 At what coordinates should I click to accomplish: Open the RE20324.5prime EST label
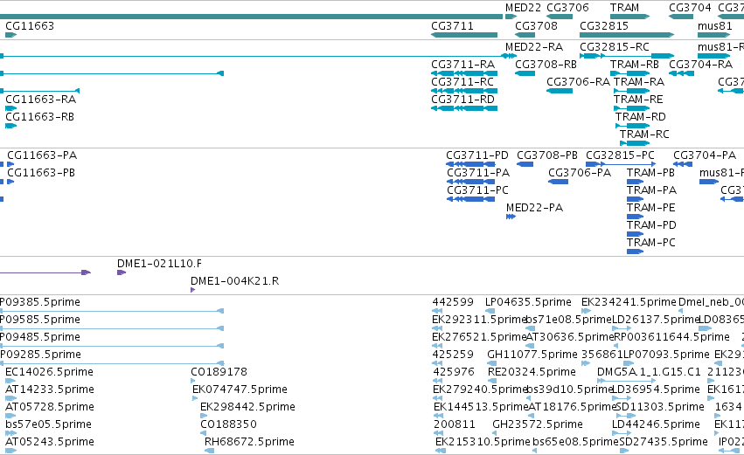tap(532, 372)
